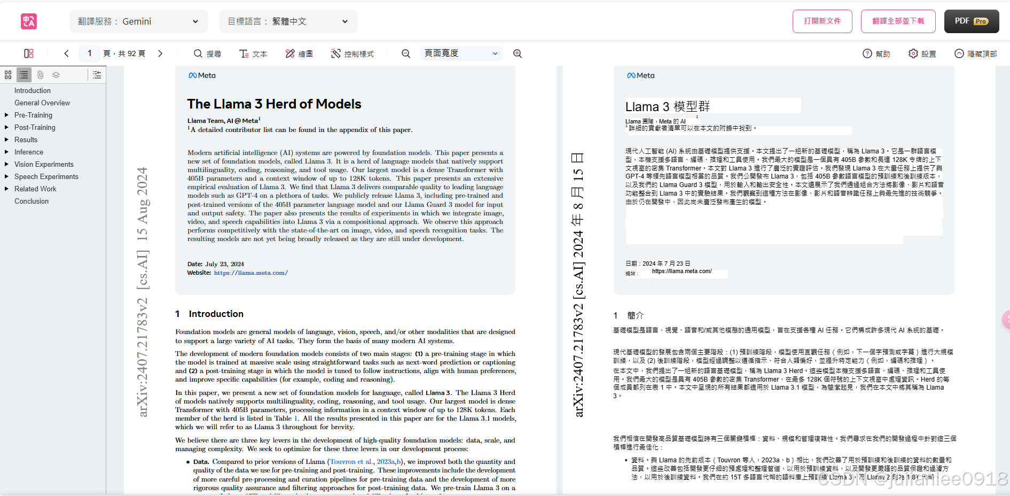Select the Pre-Training outline label
1010x496 pixels.
(33, 115)
